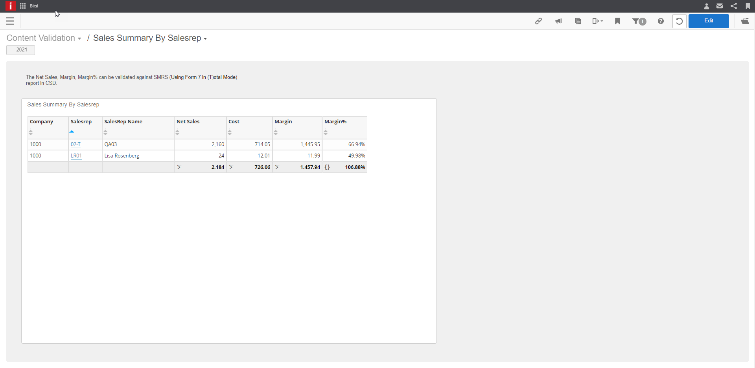755x368 pixels.
Task: Check the mail notifications icon
Action: tap(720, 6)
